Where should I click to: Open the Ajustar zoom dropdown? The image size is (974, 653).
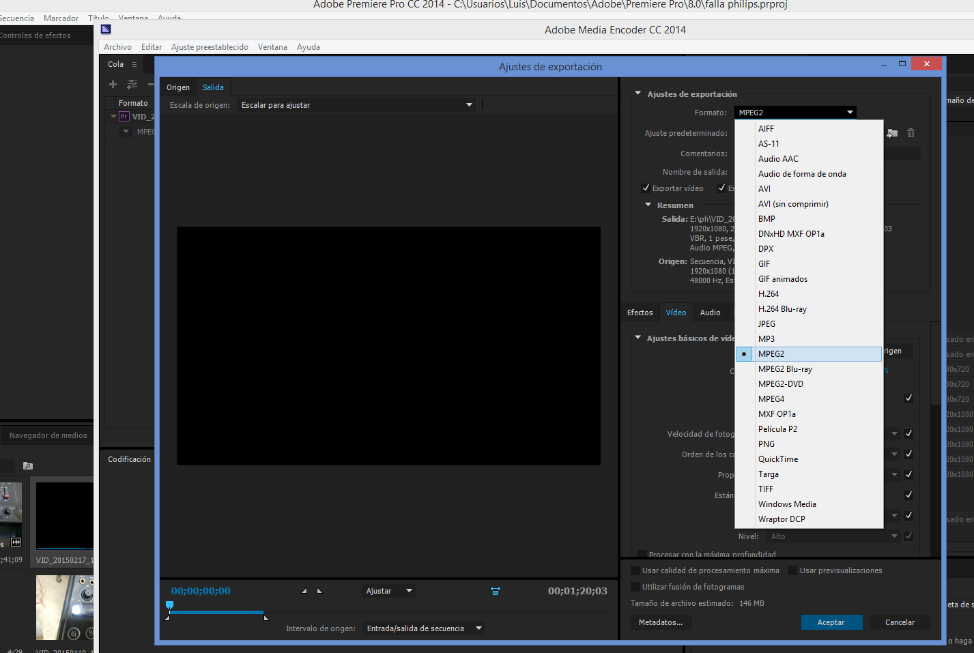point(388,591)
